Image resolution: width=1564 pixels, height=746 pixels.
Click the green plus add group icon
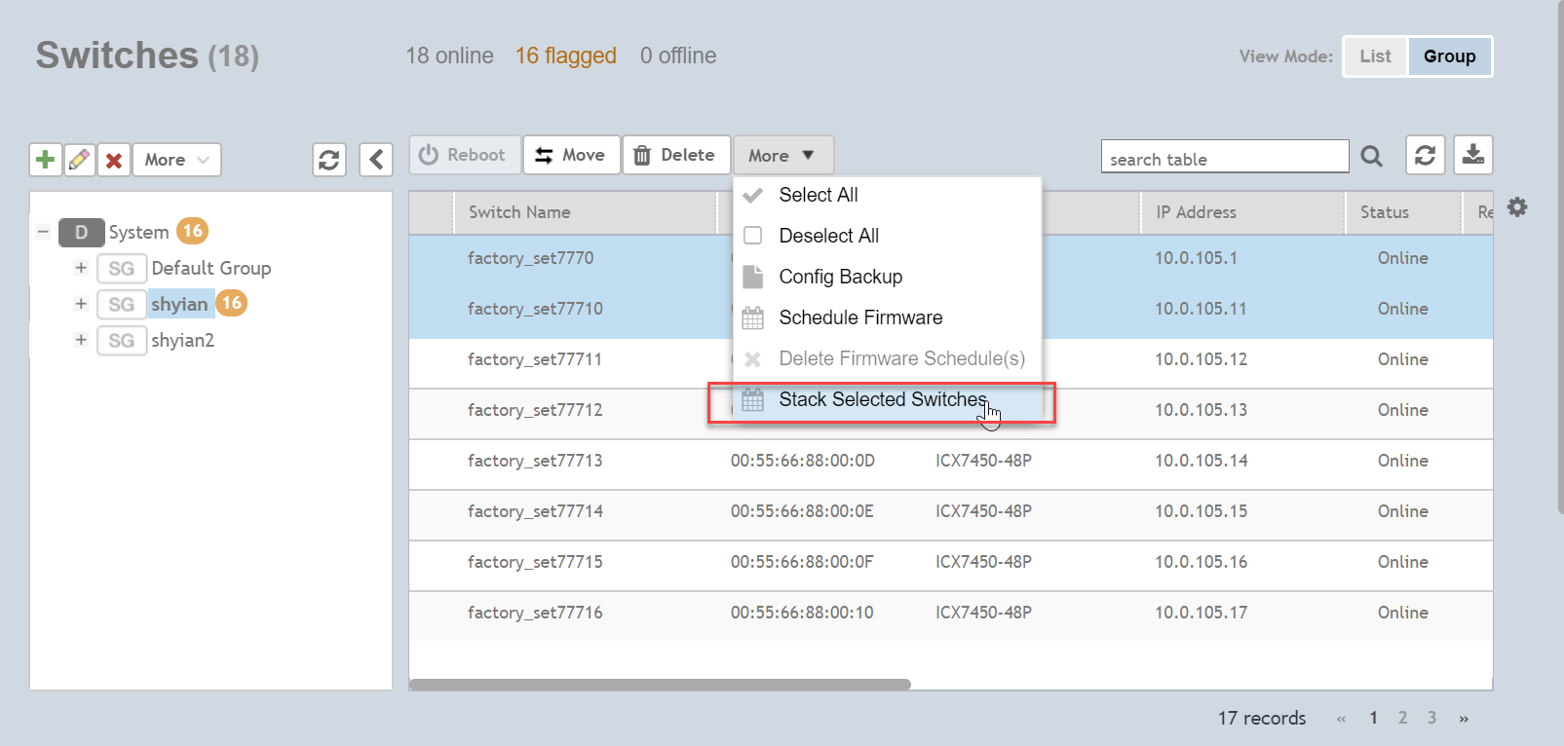pyautogui.click(x=45, y=160)
